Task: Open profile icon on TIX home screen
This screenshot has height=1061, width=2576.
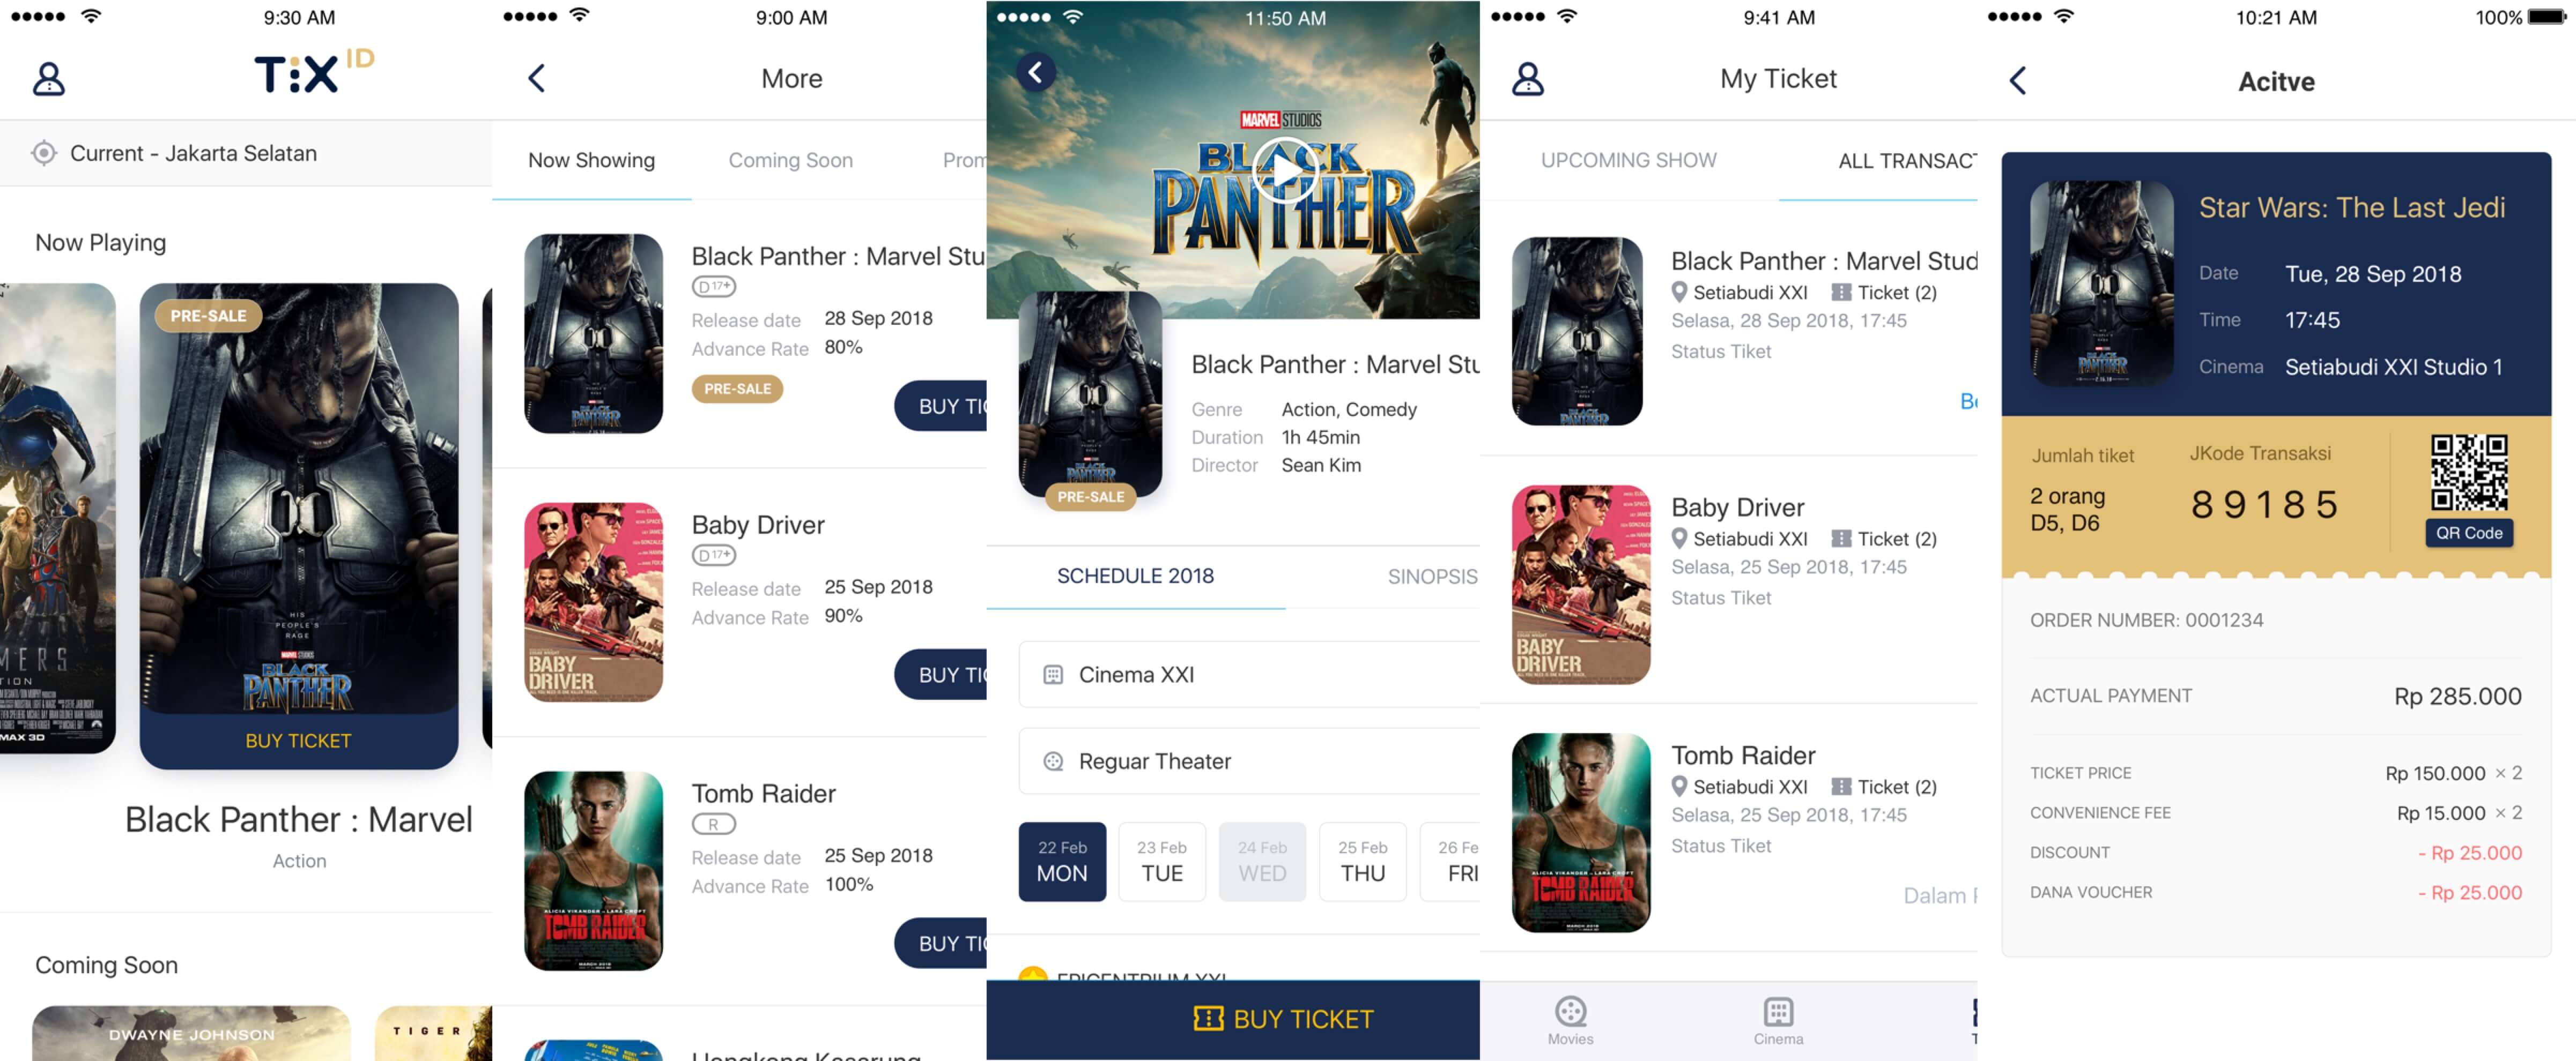Action: pyautogui.click(x=48, y=79)
